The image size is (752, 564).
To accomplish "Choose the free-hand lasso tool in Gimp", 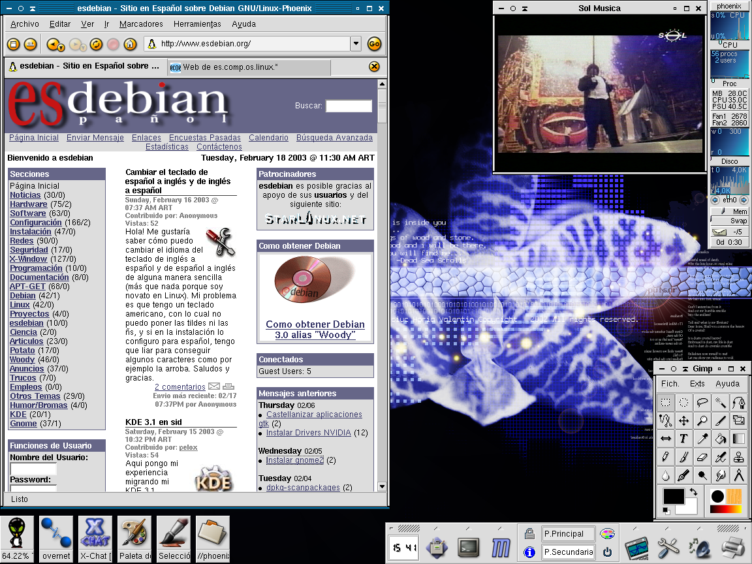I will (702, 402).
